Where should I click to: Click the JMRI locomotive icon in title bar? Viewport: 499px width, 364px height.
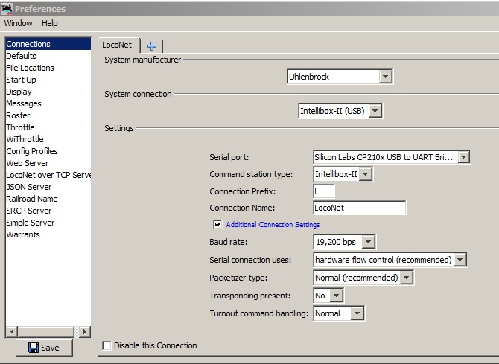click(x=7, y=9)
